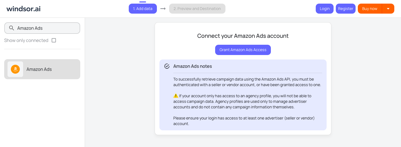Go to 2. Preview and Destination step
This screenshot has width=401, height=147.
point(197,9)
